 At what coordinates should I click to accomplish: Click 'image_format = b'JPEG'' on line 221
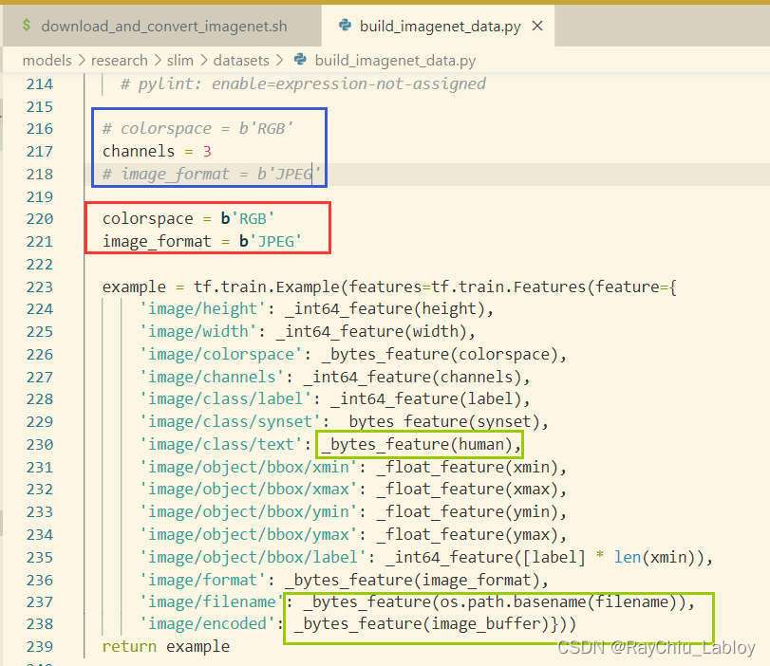202,241
